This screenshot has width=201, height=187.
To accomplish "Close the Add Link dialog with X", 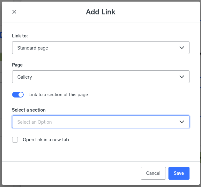I will point(14,12).
